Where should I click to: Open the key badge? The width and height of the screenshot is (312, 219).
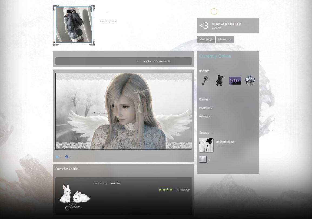click(205, 81)
